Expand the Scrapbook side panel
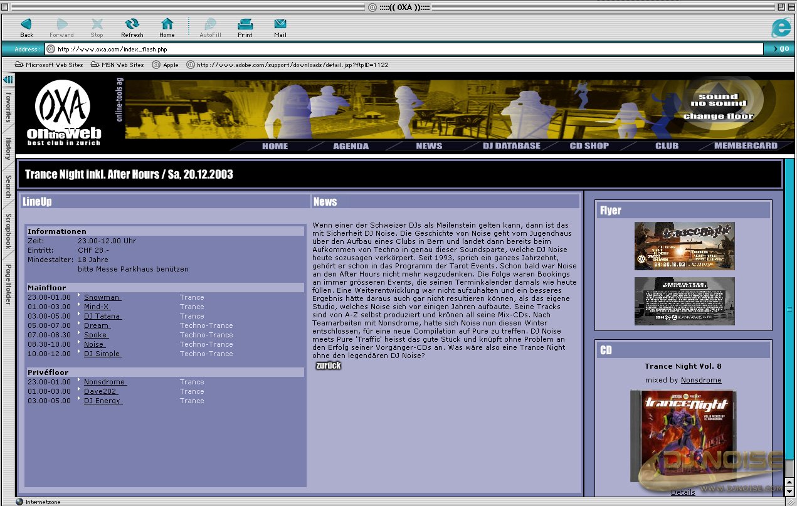 (8, 231)
